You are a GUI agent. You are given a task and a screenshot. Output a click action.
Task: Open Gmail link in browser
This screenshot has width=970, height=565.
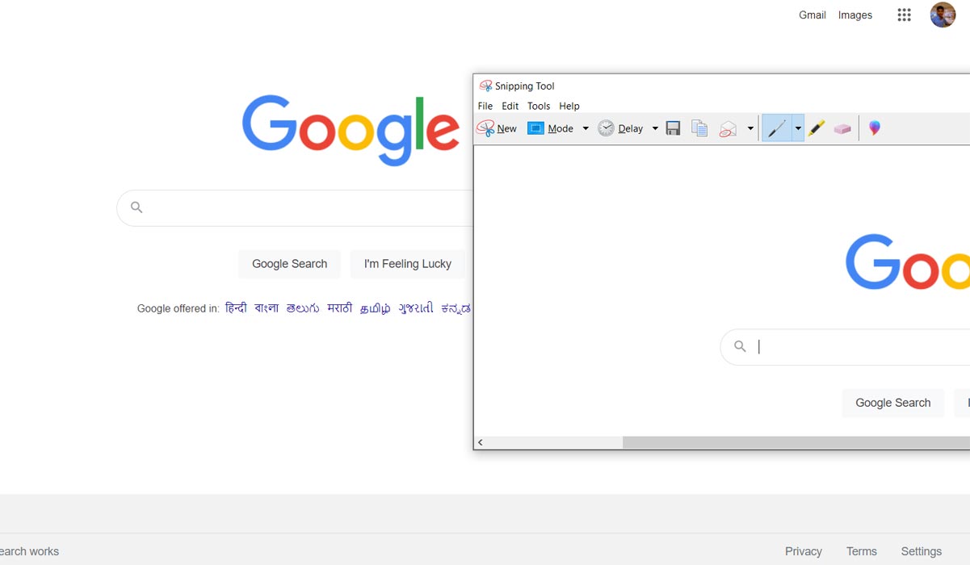tap(813, 15)
